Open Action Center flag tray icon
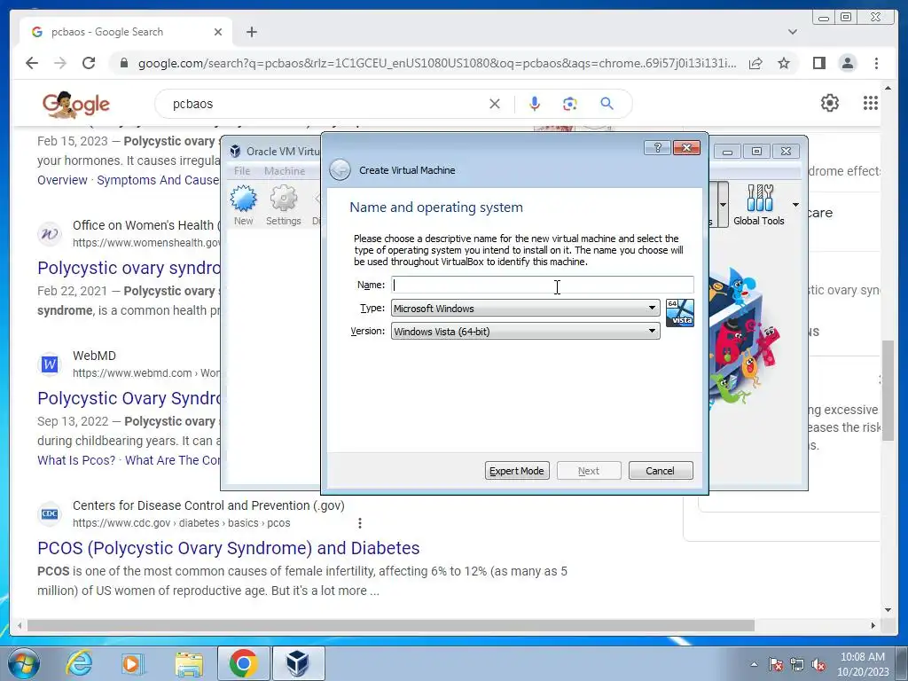The height and width of the screenshot is (681, 908). tap(775, 665)
